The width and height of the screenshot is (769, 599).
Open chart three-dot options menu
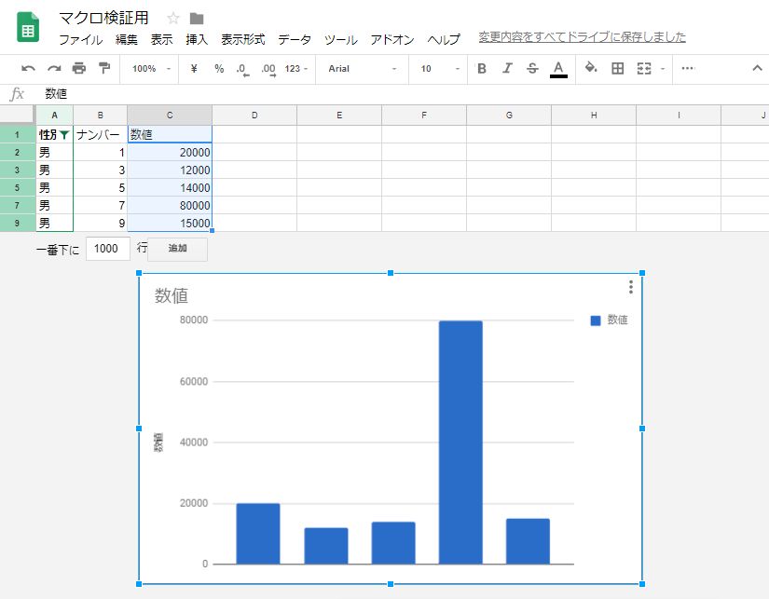[x=631, y=287]
